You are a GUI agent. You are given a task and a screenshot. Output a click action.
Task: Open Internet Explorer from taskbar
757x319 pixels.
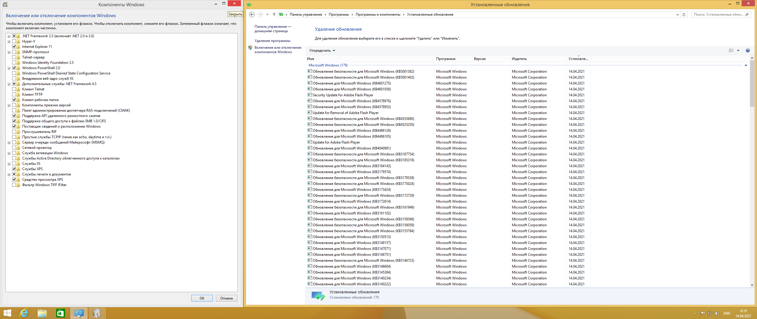click(x=24, y=313)
